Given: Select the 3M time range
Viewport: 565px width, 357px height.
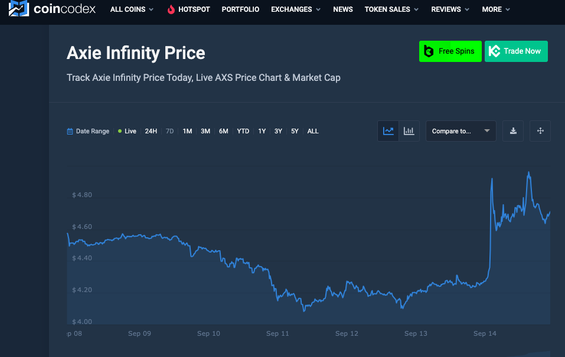Looking at the screenshot, I should 205,131.
